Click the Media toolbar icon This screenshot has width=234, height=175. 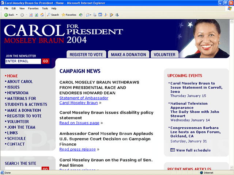coord(81,15)
